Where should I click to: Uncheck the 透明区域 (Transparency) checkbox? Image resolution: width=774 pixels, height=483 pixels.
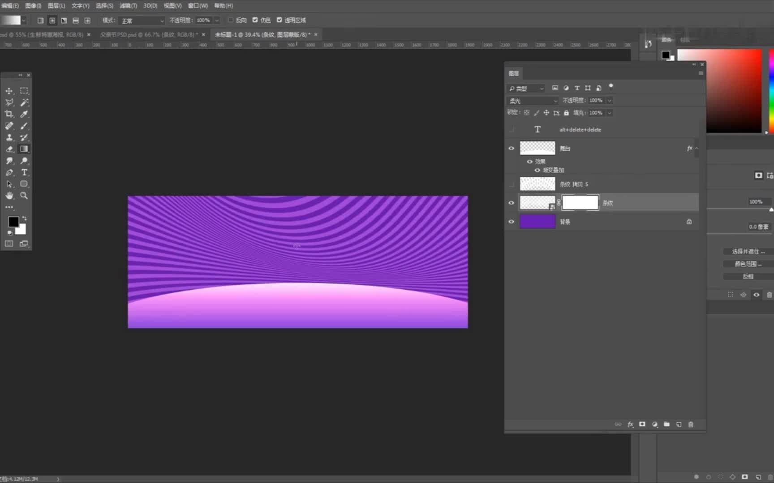[279, 20]
